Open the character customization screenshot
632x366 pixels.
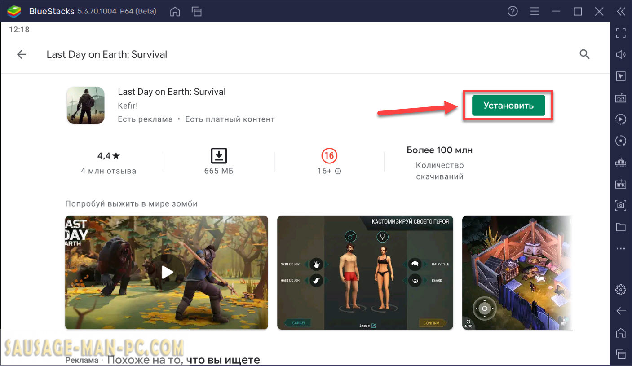365,272
